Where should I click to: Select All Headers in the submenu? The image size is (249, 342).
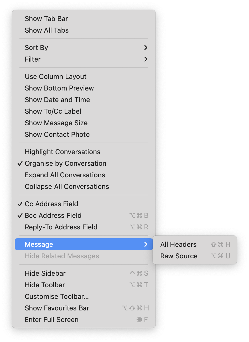(x=179, y=244)
